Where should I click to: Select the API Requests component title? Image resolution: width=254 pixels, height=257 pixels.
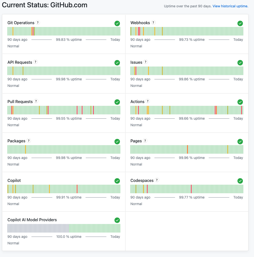coord(20,62)
